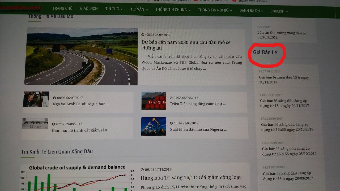Click the date text 07:52 29/08/2017
This screenshot has width=340, height=191.
[x=69, y=124]
